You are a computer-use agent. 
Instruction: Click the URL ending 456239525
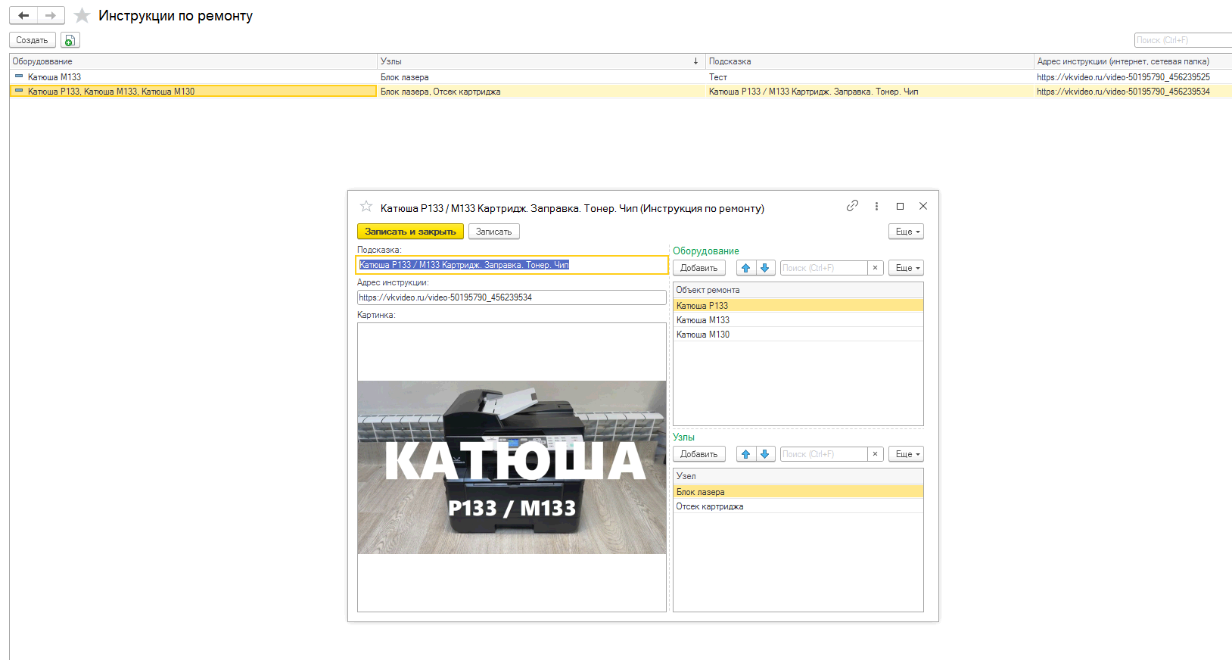[x=1123, y=77]
